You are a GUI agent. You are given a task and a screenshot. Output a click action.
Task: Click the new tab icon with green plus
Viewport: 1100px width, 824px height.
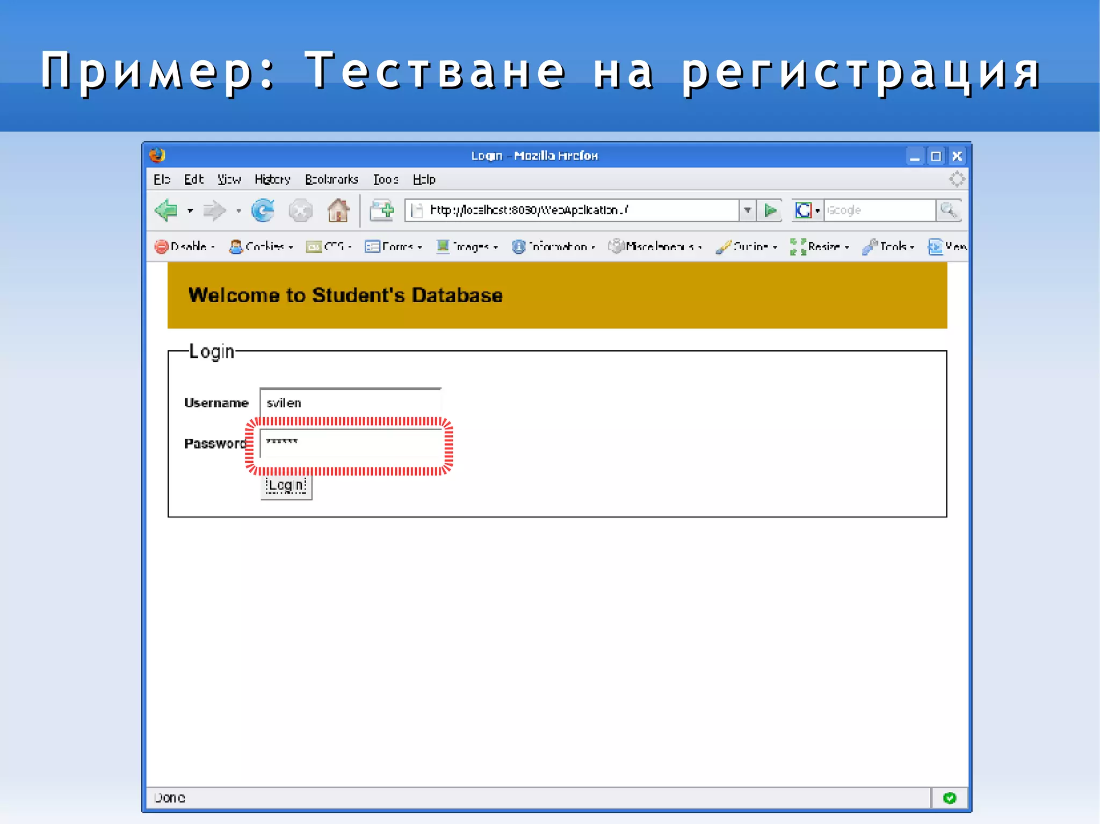pyautogui.click(x=382, y=210)
